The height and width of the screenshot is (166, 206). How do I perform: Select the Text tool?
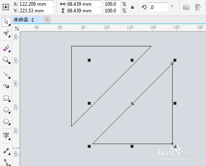tap(6, 136)
